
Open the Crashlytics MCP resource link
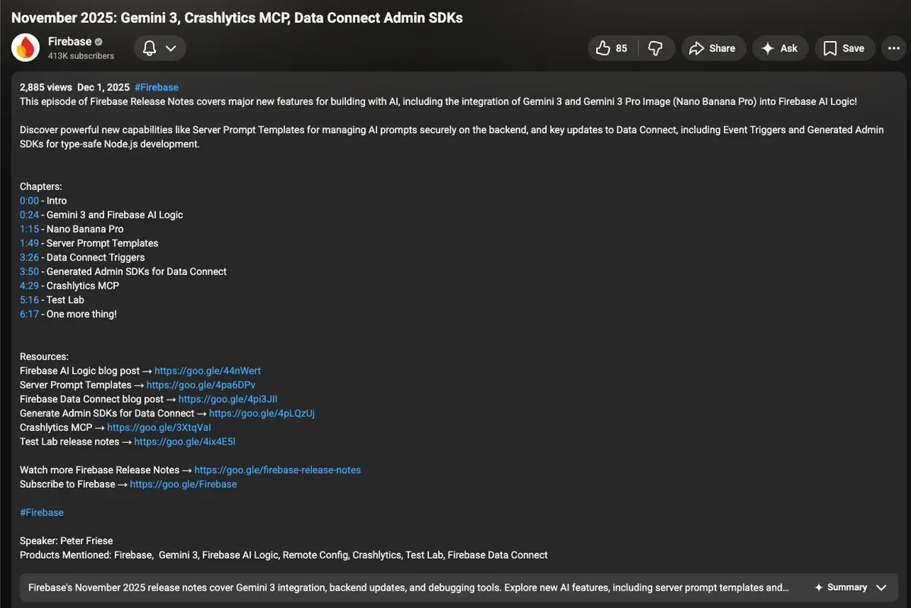coord(159,426)
